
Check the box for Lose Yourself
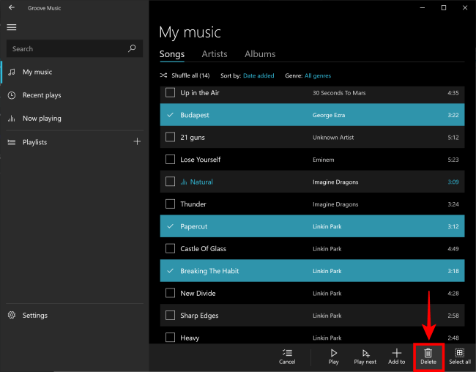click(x=171, y=160)
